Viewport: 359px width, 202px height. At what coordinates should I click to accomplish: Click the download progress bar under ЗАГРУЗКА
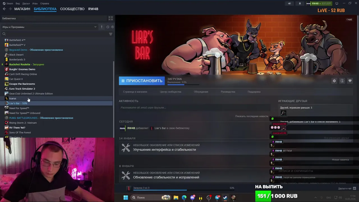click(183, 84)
